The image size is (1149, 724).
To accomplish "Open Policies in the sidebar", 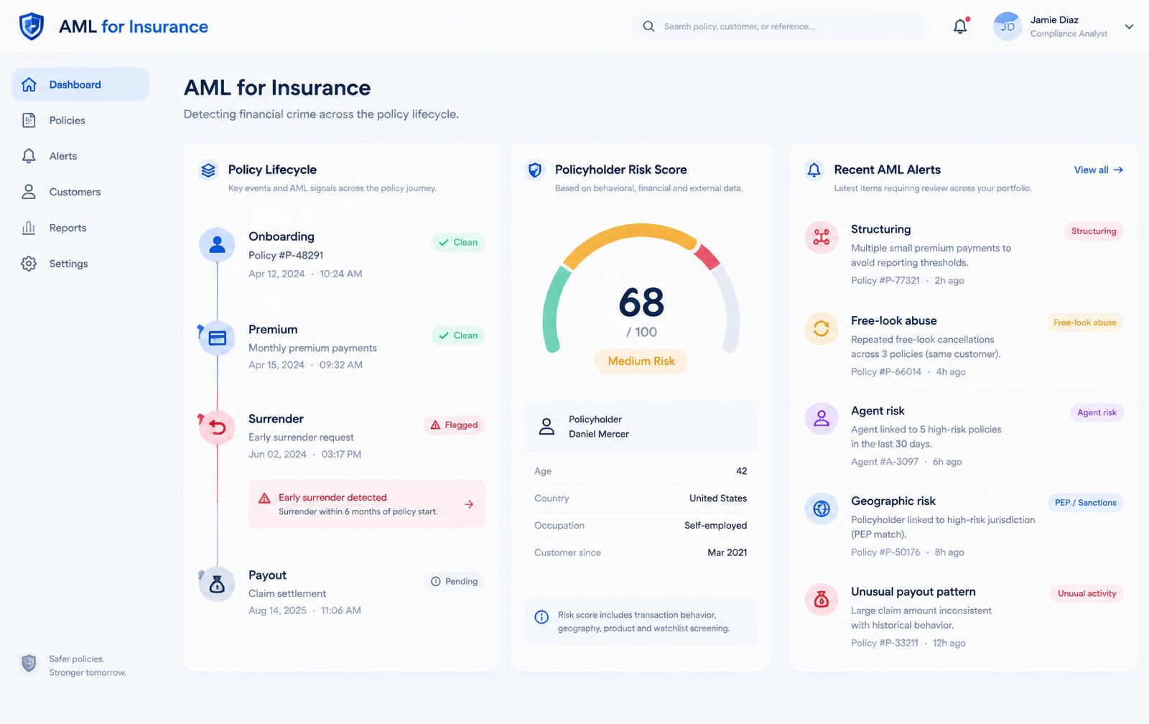I will pos(80,121).
